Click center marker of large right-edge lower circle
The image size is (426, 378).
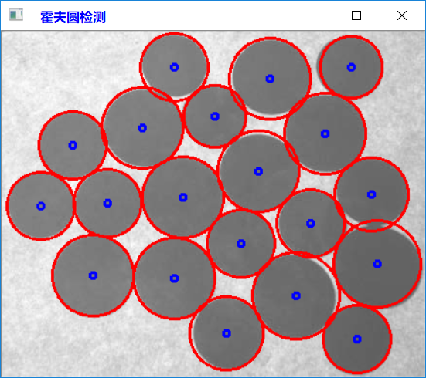(377, 264)
